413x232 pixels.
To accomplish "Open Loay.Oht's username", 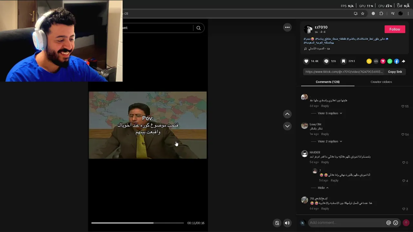I will click(316, 124).
